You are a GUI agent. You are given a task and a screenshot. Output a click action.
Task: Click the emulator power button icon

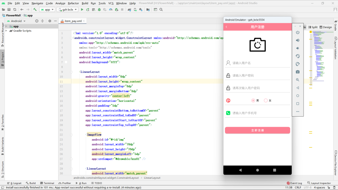pyautogui.click(x=298, y=32)
